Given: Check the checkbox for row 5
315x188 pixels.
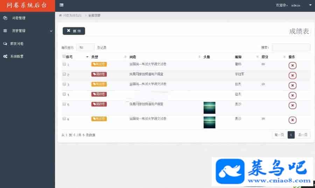Looking at the screenshot, I should 64,104.
